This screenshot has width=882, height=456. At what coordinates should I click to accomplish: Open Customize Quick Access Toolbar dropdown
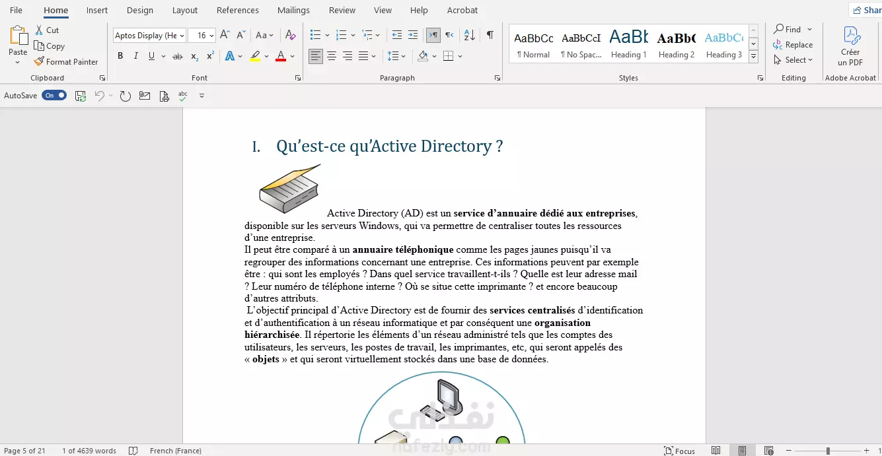pos(202,96)
